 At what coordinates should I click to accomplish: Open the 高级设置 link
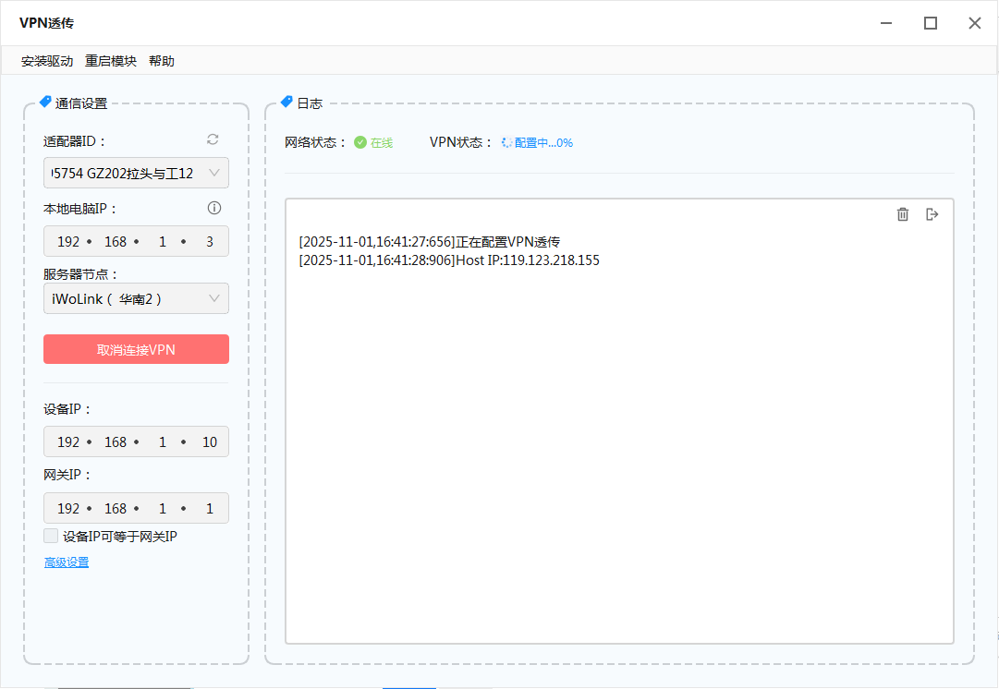coord(67,562)
